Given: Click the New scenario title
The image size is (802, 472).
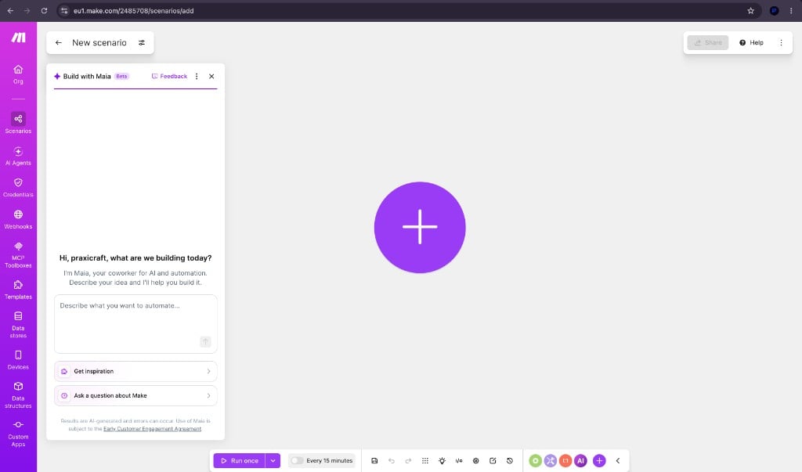Looking at the screenshot, I should 99,42.
